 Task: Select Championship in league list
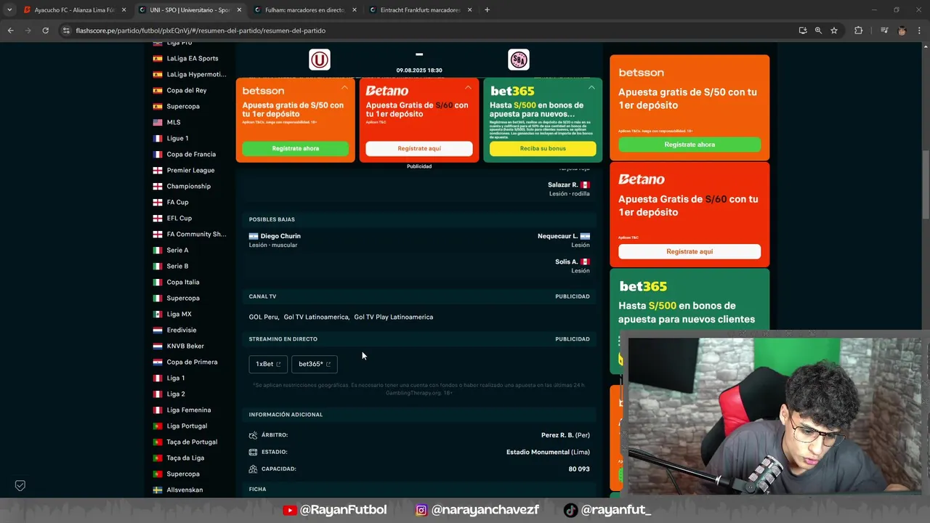click(x=189, y=186)
